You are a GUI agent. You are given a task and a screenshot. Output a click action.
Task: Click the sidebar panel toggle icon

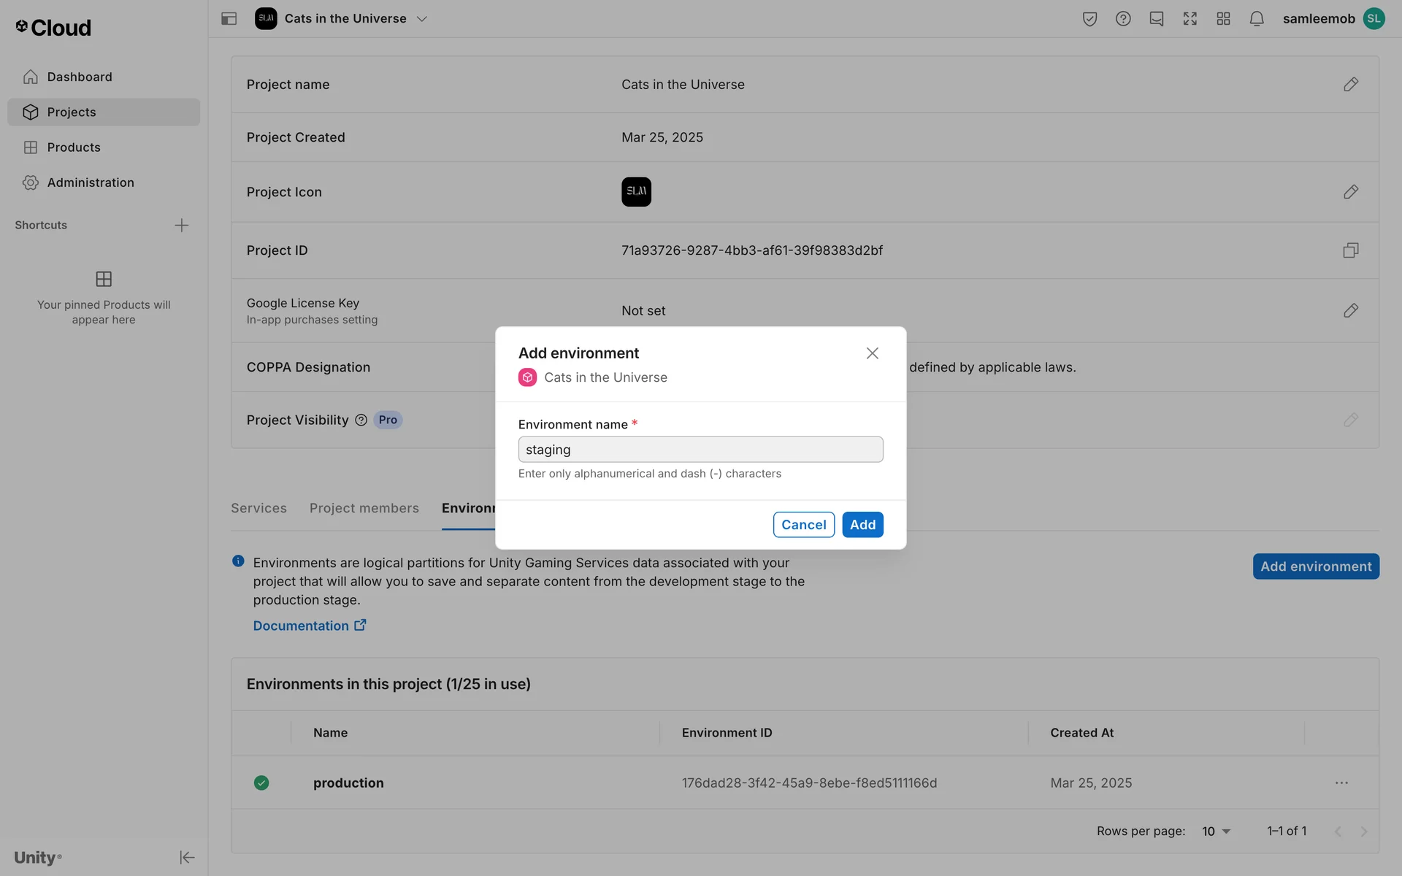229,19
